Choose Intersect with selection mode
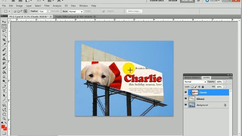The height and width of the screenshot is (136, 242). pyautogui.click(x=25, y=11)
